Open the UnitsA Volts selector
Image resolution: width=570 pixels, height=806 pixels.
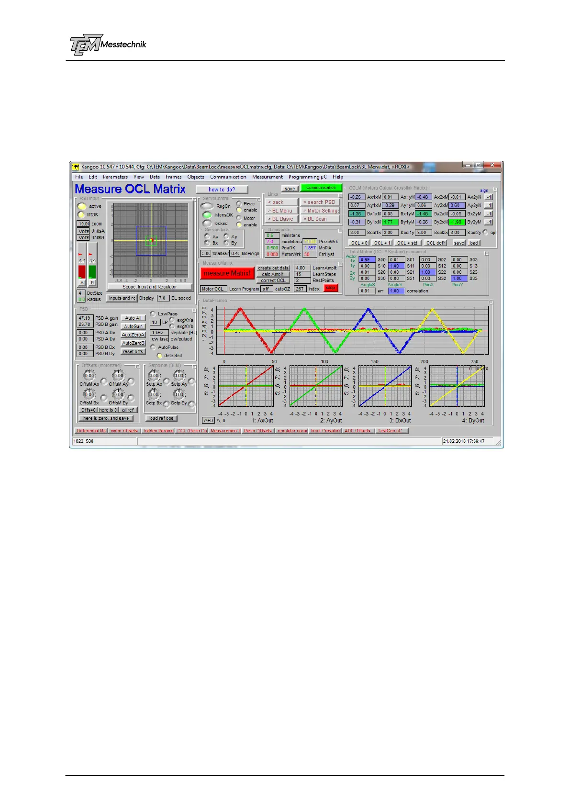(83, 231)
